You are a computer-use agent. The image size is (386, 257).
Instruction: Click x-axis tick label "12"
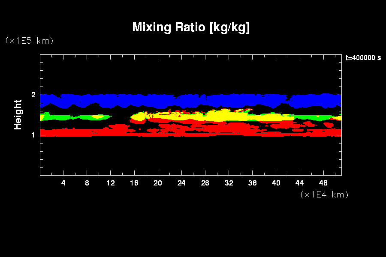click(111, 183)
